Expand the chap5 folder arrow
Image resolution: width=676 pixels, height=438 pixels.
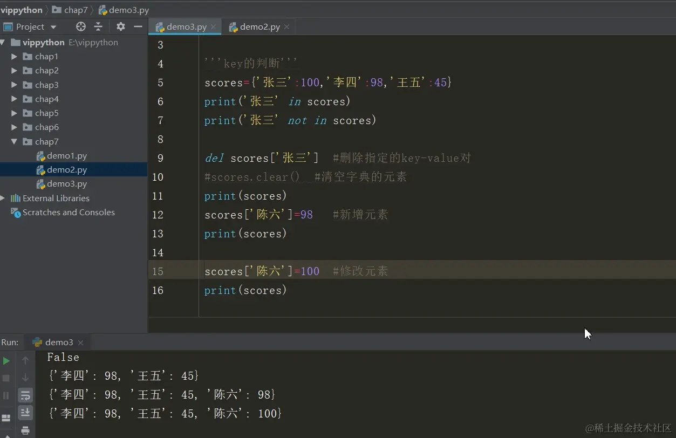tap(15, 113)
